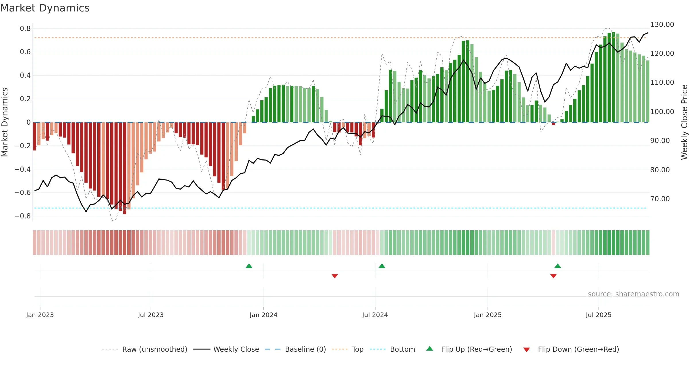Click the 70.00 price axis label
The height and width of the screenshot is (387, 689).
(x=660, y=199)
